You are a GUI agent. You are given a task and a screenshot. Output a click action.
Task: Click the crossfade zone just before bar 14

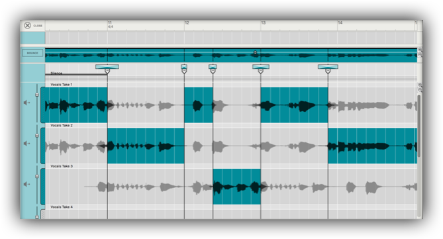tap(328, 67)
